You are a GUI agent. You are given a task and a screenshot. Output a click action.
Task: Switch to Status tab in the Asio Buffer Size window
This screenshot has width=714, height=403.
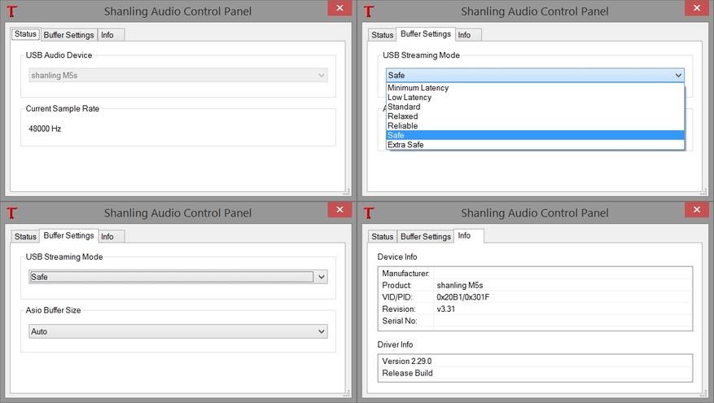coord(25,237)
